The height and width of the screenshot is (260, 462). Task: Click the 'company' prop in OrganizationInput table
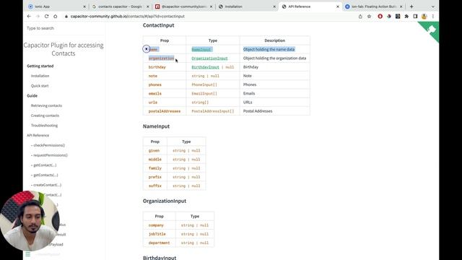156,225
